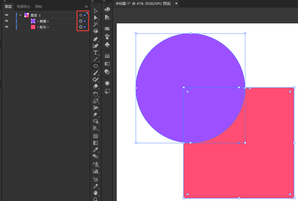Open the Transparency panel icon

tap(107, 72)
